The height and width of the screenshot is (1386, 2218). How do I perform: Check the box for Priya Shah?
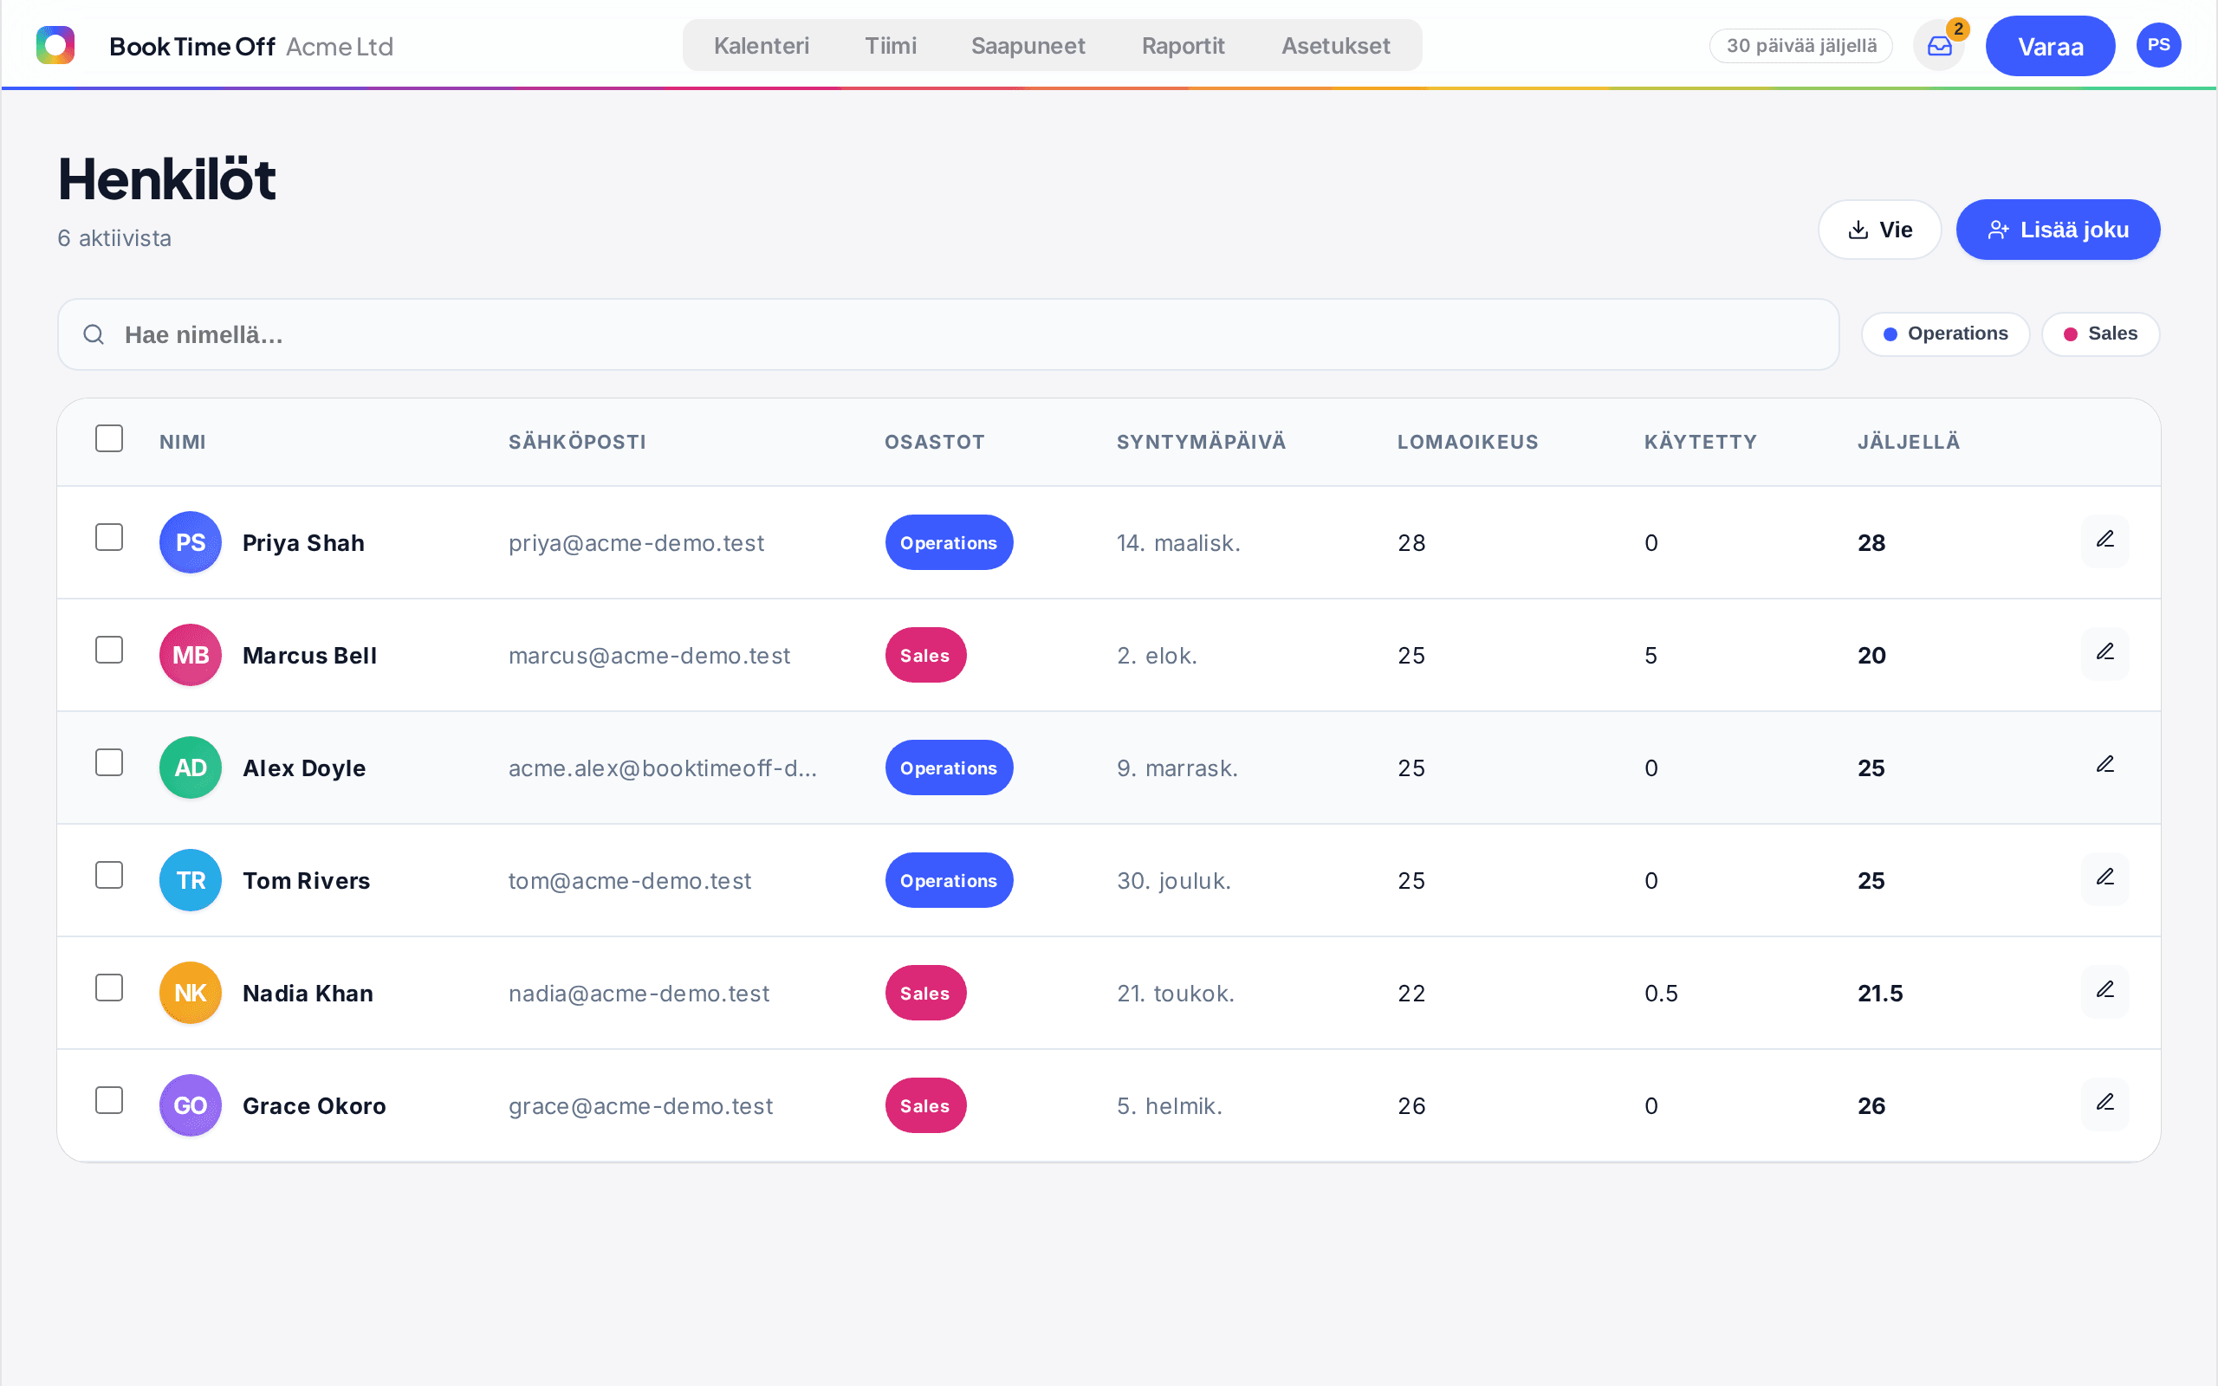[x=109, y=538]
